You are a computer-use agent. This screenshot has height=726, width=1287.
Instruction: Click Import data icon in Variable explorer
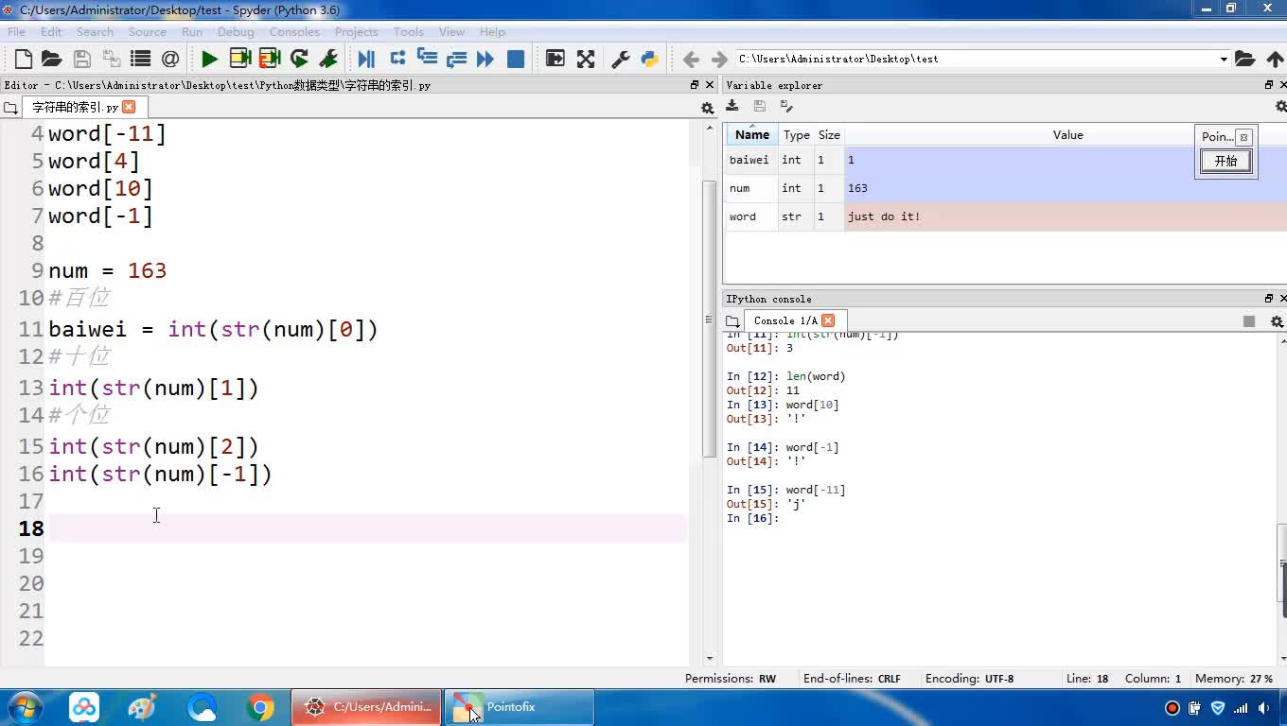[732, 106]
